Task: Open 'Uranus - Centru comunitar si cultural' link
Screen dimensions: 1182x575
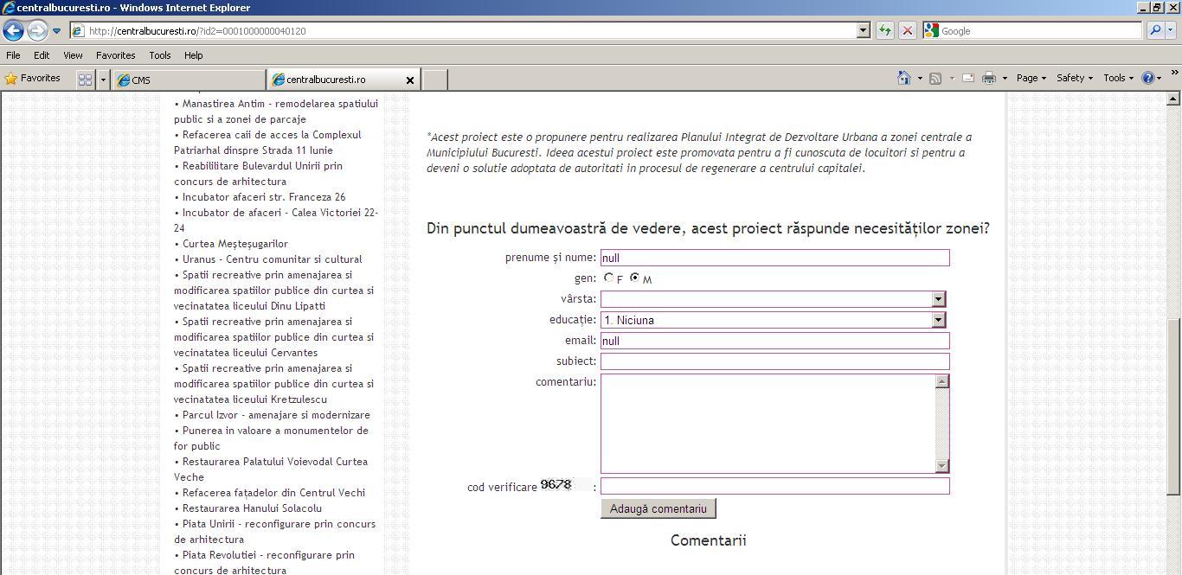Action: point(273,259)
